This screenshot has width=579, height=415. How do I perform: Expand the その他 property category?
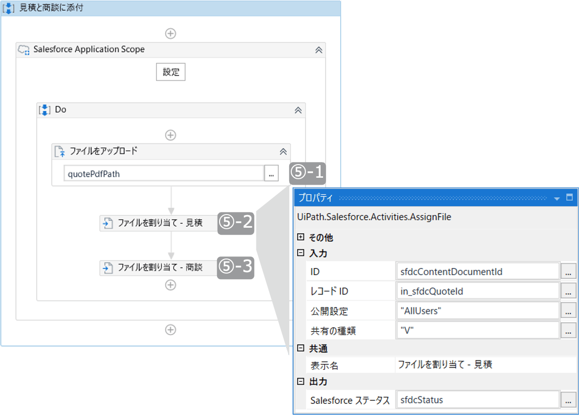pos(300,237)
